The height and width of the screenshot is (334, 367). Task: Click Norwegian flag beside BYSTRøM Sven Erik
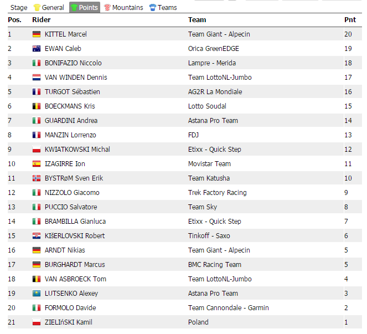pyautogui.click(x=37, y=178)
